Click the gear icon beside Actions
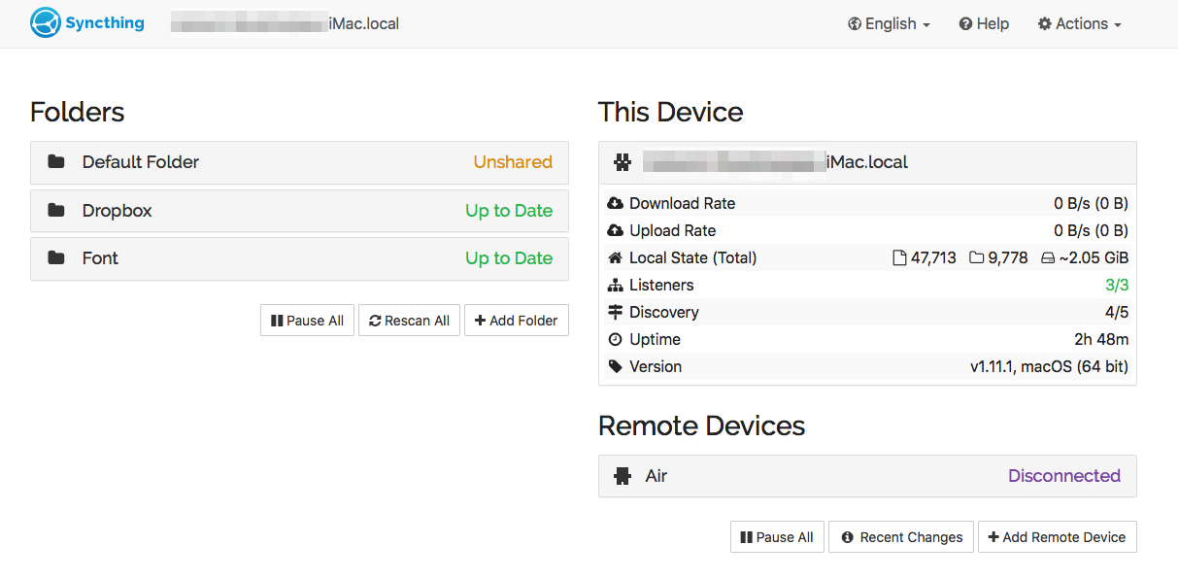Viewport: 1178px width, 579px height. (x=1045, y=24)
